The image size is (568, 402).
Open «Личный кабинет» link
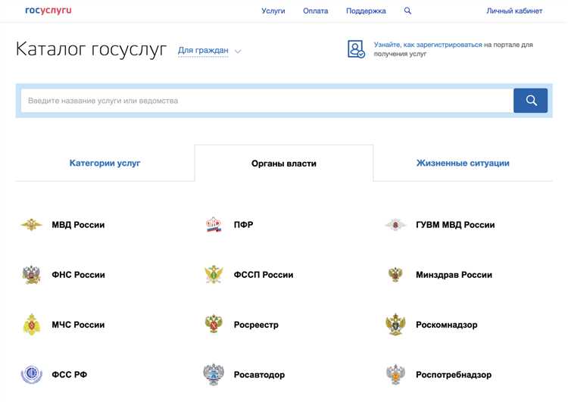pos(514,11)
